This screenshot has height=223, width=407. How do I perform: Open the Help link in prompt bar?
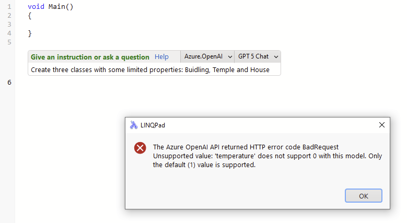pyautogui.click(x=161, y=57)
